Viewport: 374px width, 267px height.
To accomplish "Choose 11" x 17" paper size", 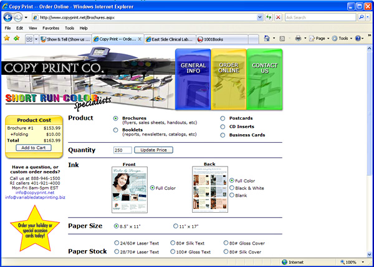I will pyautogui.click(x=176, y=226).
